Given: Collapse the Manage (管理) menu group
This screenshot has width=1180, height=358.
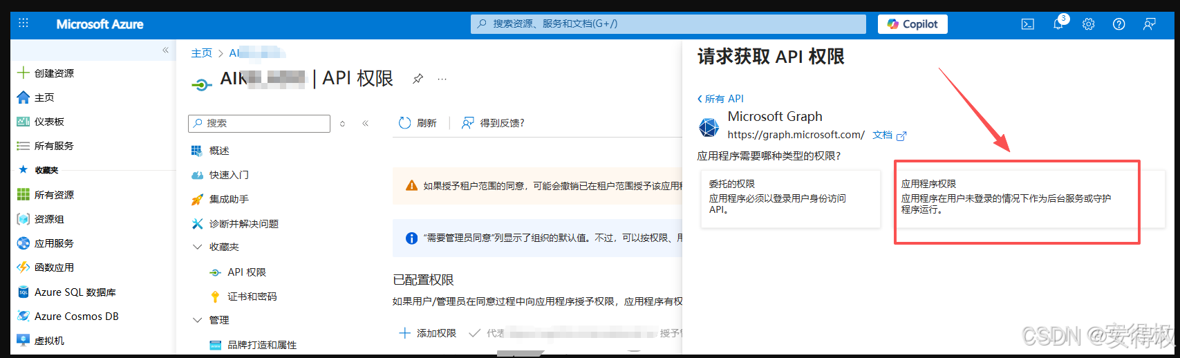Looking at the screenshot, I should coord(197,320).
